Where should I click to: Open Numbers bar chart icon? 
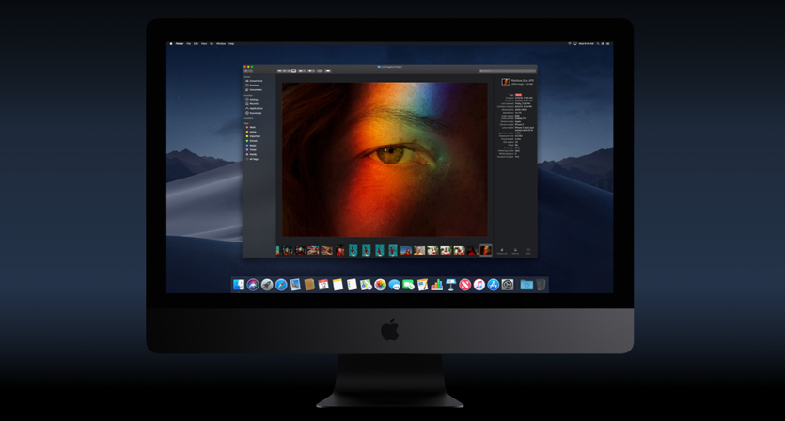[x=436, y=285]
